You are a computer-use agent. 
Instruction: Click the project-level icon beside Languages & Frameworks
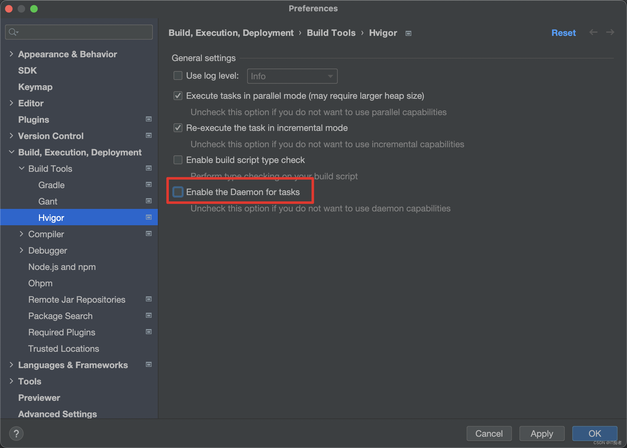coord(149,365)
